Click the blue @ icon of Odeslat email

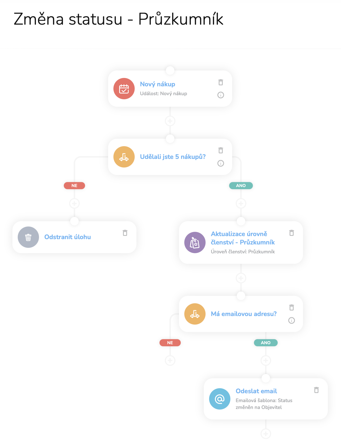tap(220, 399)
